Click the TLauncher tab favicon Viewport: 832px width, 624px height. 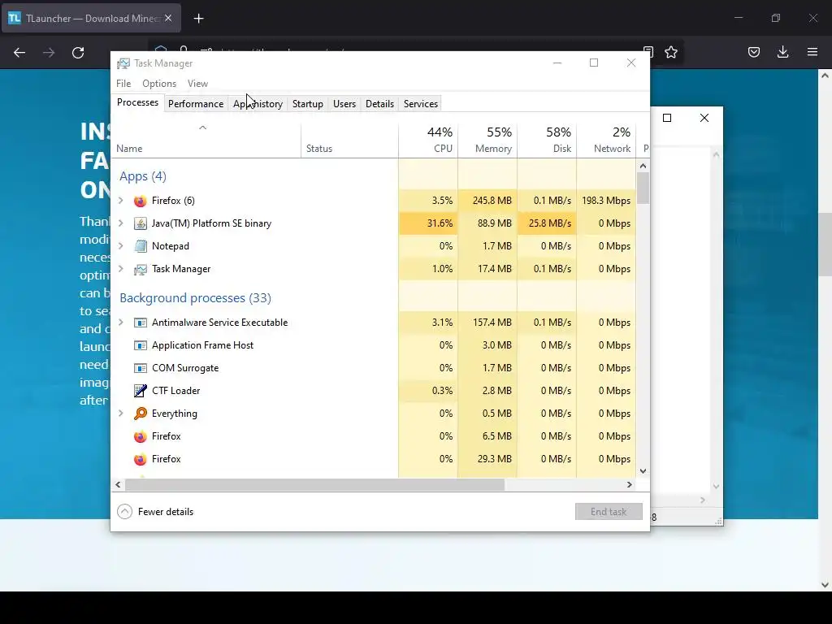click(x=15, y=18)
